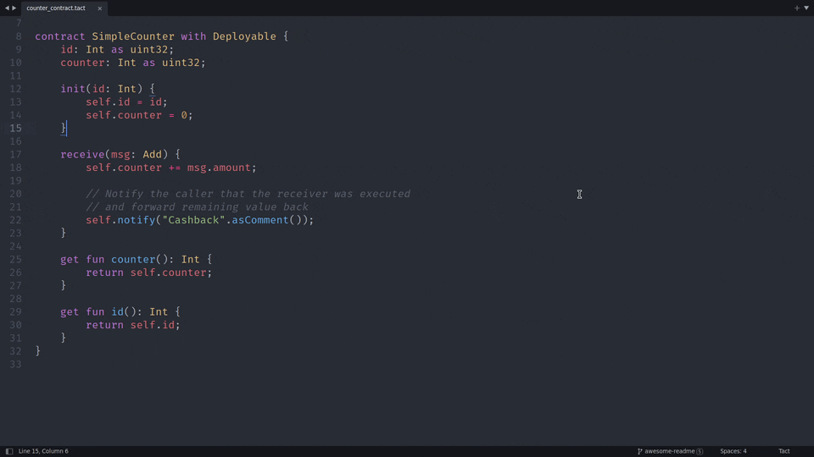Click the init function keyword
The width and height of the screenshot is (814, 457).
(73, 89)
